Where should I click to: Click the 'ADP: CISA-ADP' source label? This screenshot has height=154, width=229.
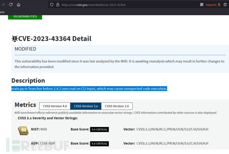click(43, 143)
